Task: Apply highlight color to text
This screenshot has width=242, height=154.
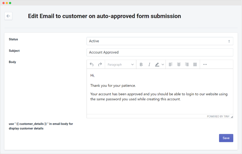Action: [157, 65]
